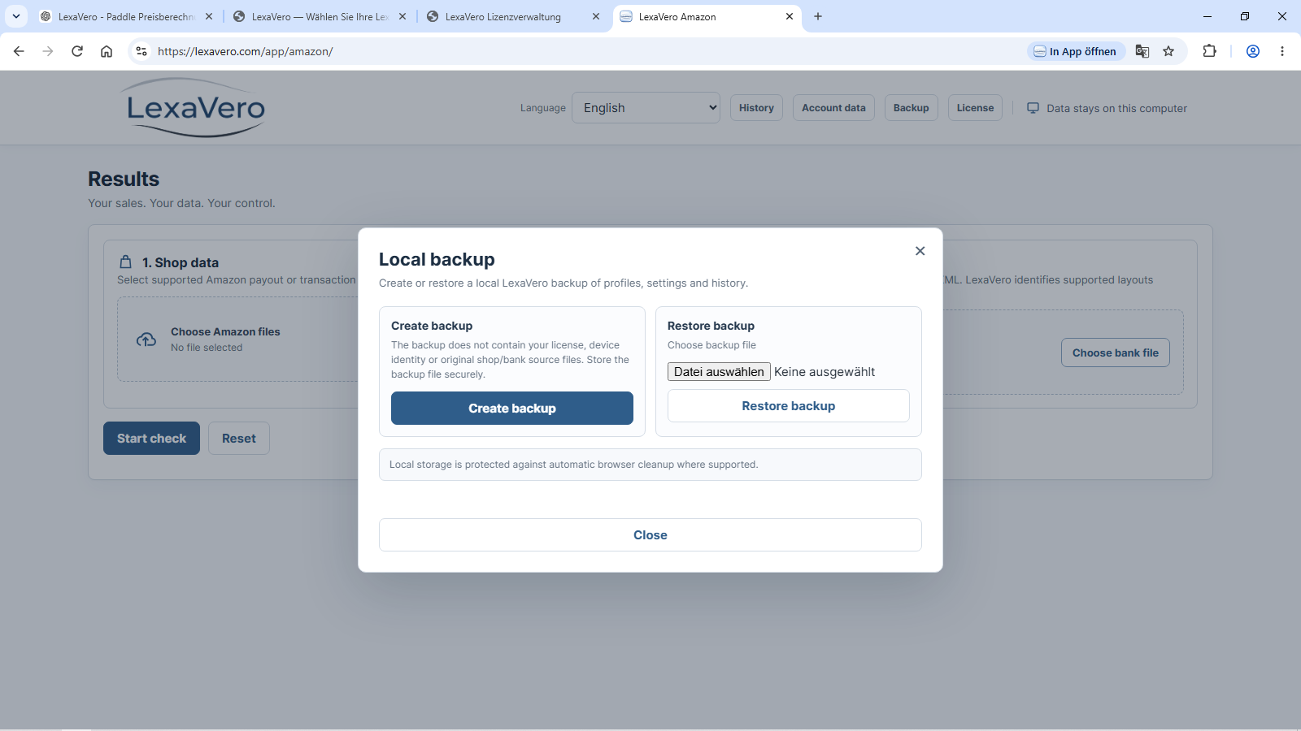Close the LexaVero Amazon browser tab
The height and width of the screenshot is (731, 1301).
(x=790, y=16)
